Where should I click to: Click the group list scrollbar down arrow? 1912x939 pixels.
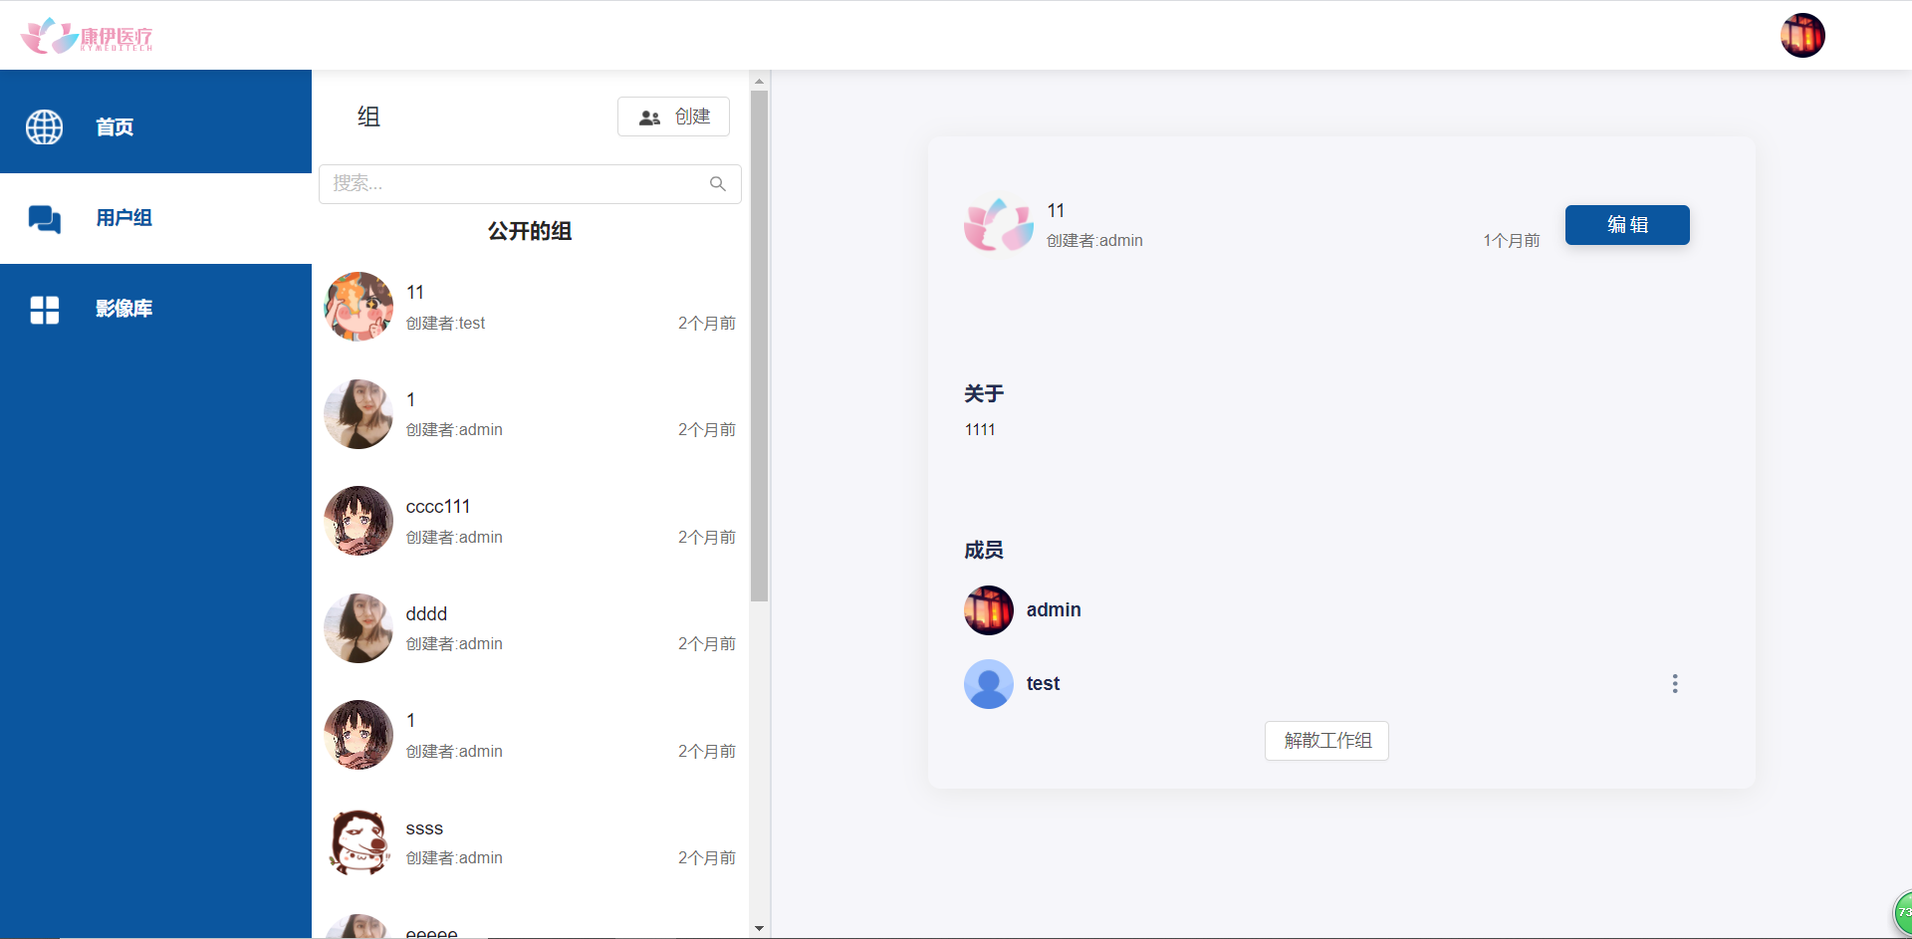coord(759,928)
